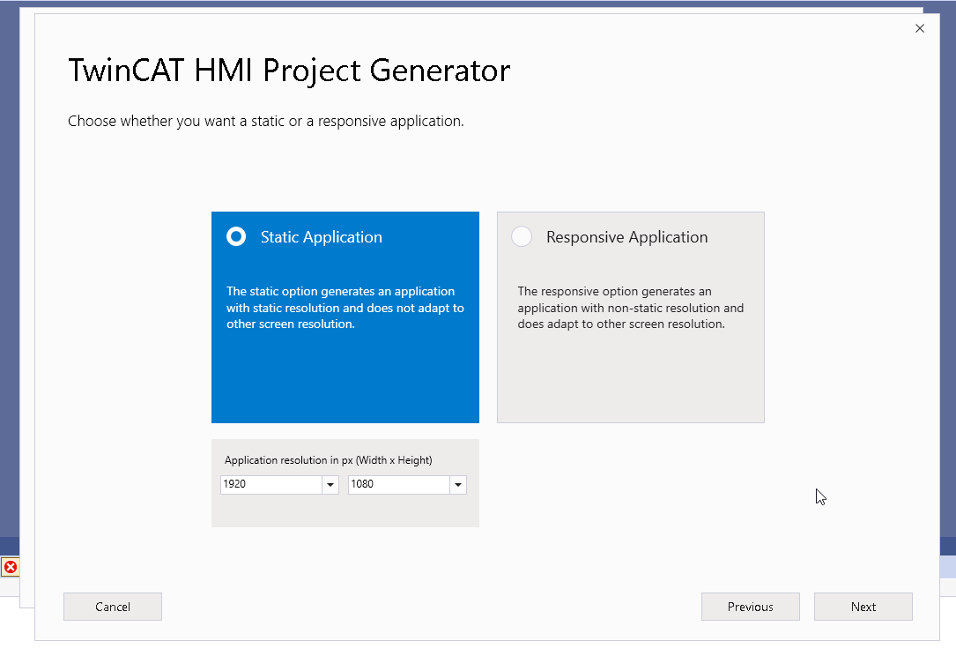Select the Responsive Application radio button
Viewport: 956px width, 656px height.
pyautogui.click(x=522, y=237)
